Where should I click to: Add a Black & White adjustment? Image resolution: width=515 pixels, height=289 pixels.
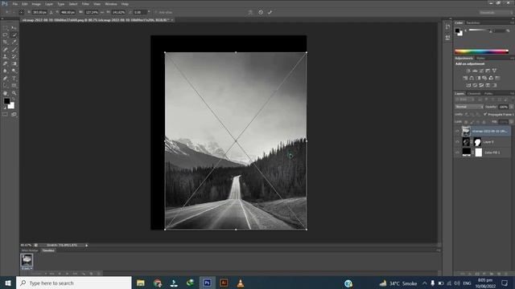point(478,78)
